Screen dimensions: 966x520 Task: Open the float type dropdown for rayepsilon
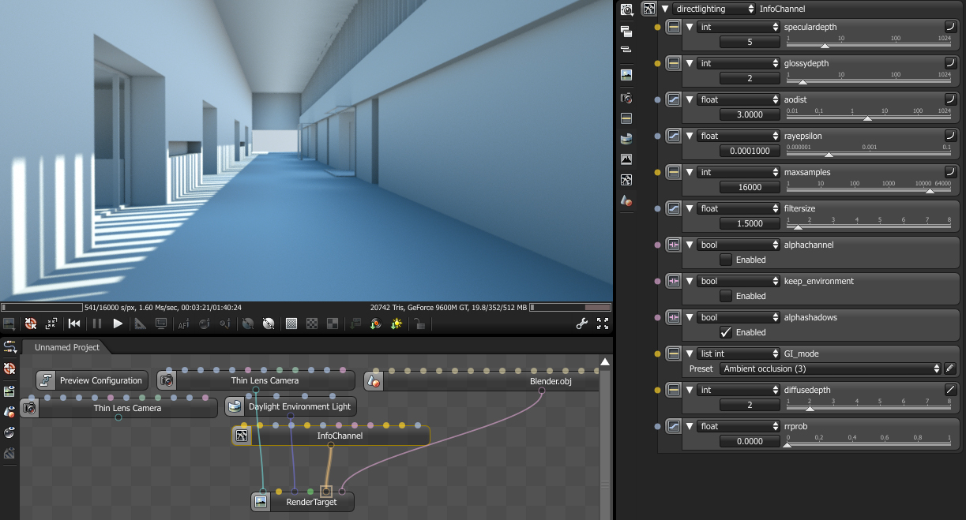[x=739, y=136]
